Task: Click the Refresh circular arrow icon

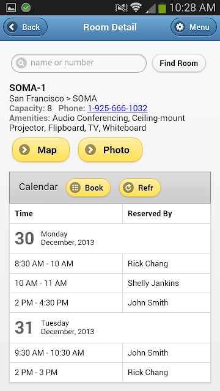Action: (128, 188)
